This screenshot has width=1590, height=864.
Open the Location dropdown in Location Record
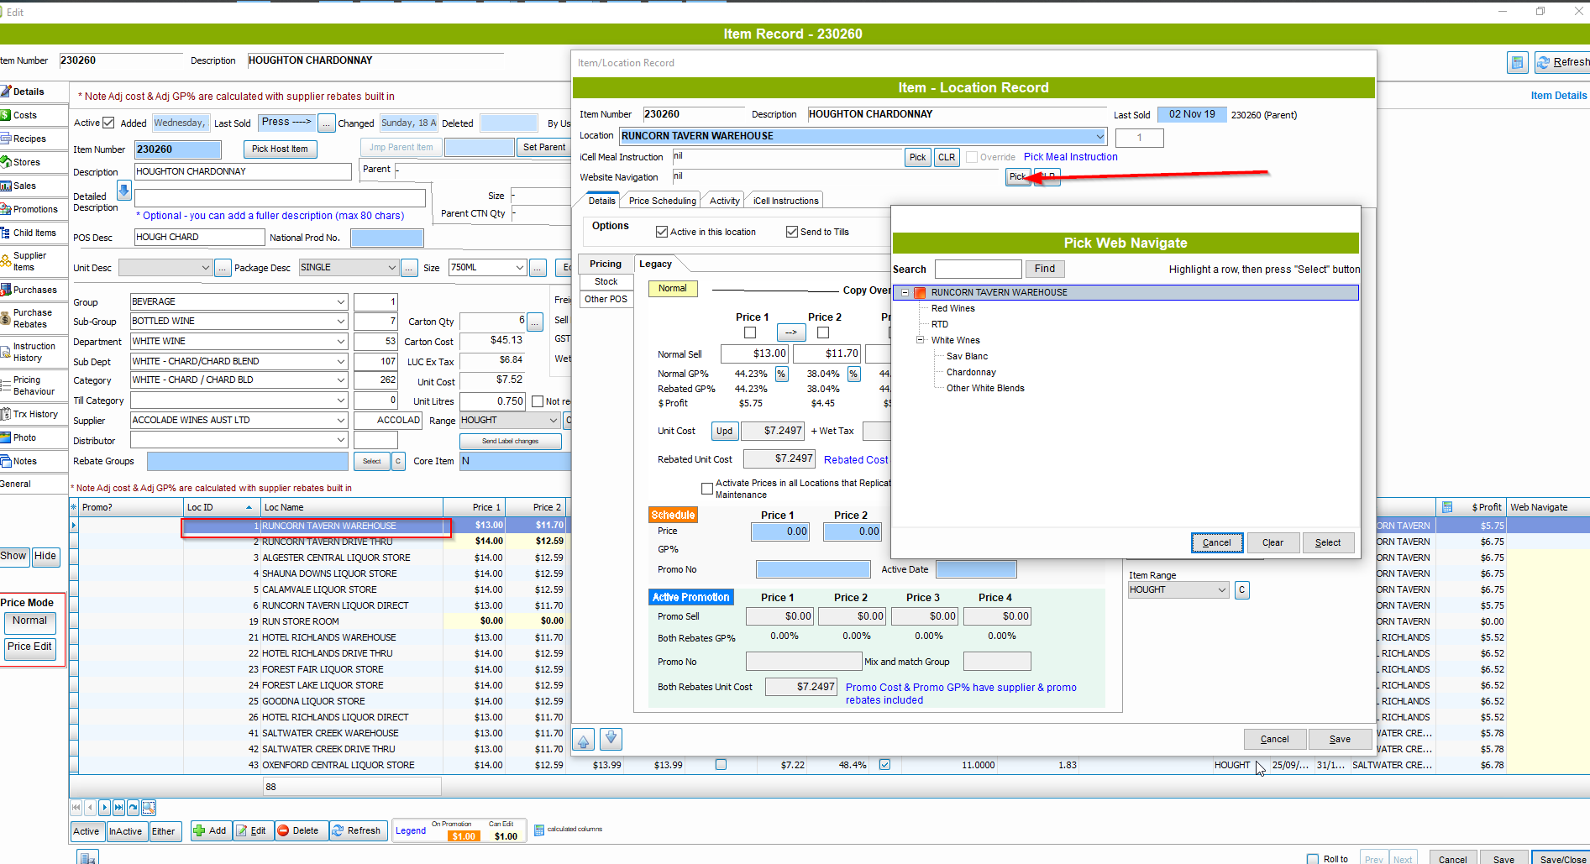coord(1099,136)
